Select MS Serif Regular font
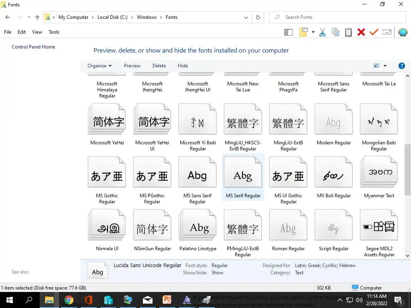Image resolution: width=411 pixels, height=308 pixels. 243,177
